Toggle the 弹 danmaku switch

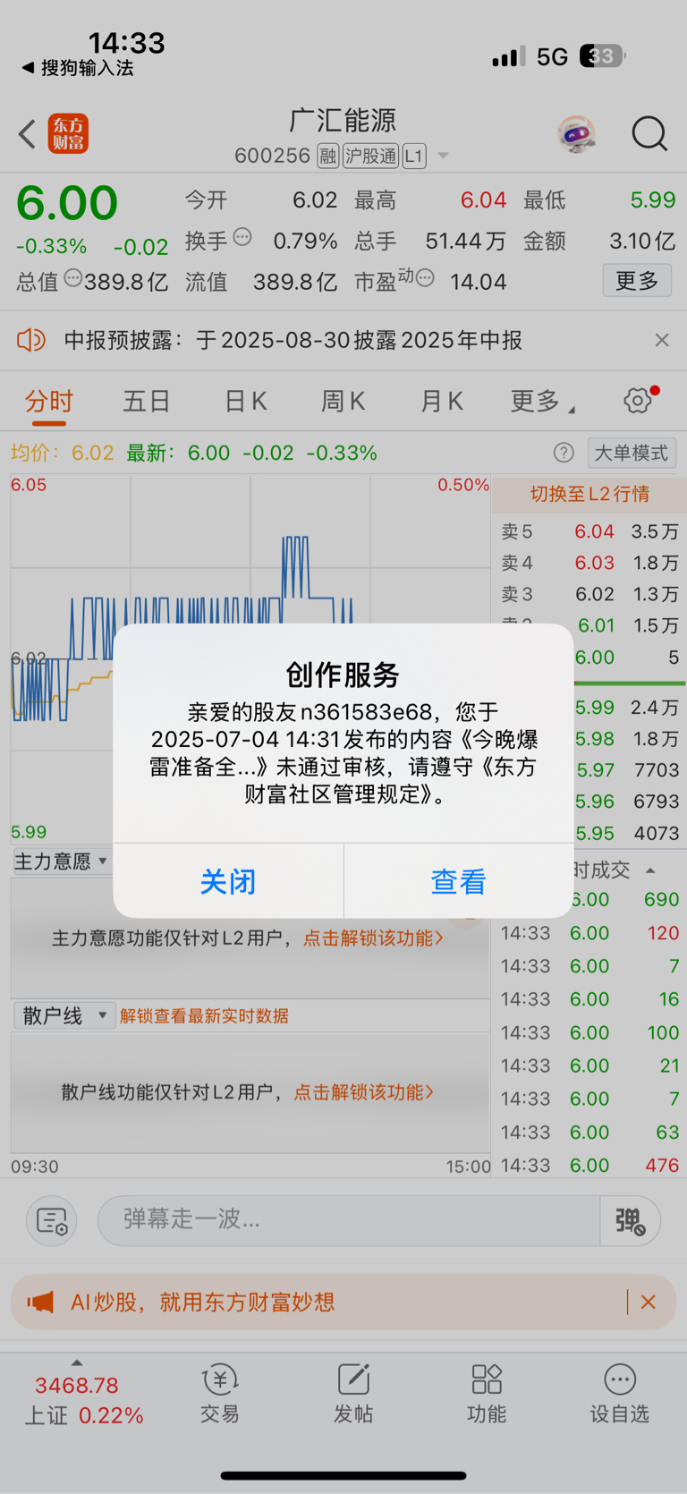coord(630,1220)
